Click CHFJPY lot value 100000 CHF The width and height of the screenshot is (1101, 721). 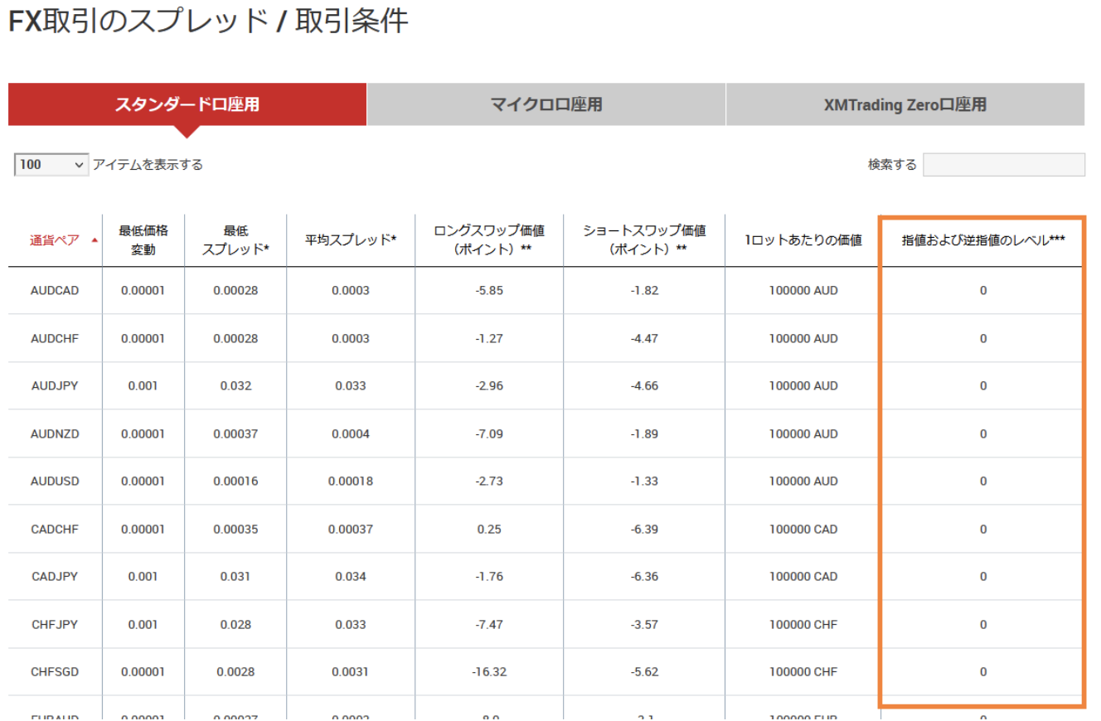pyautogui.click(x=803, y=624)
